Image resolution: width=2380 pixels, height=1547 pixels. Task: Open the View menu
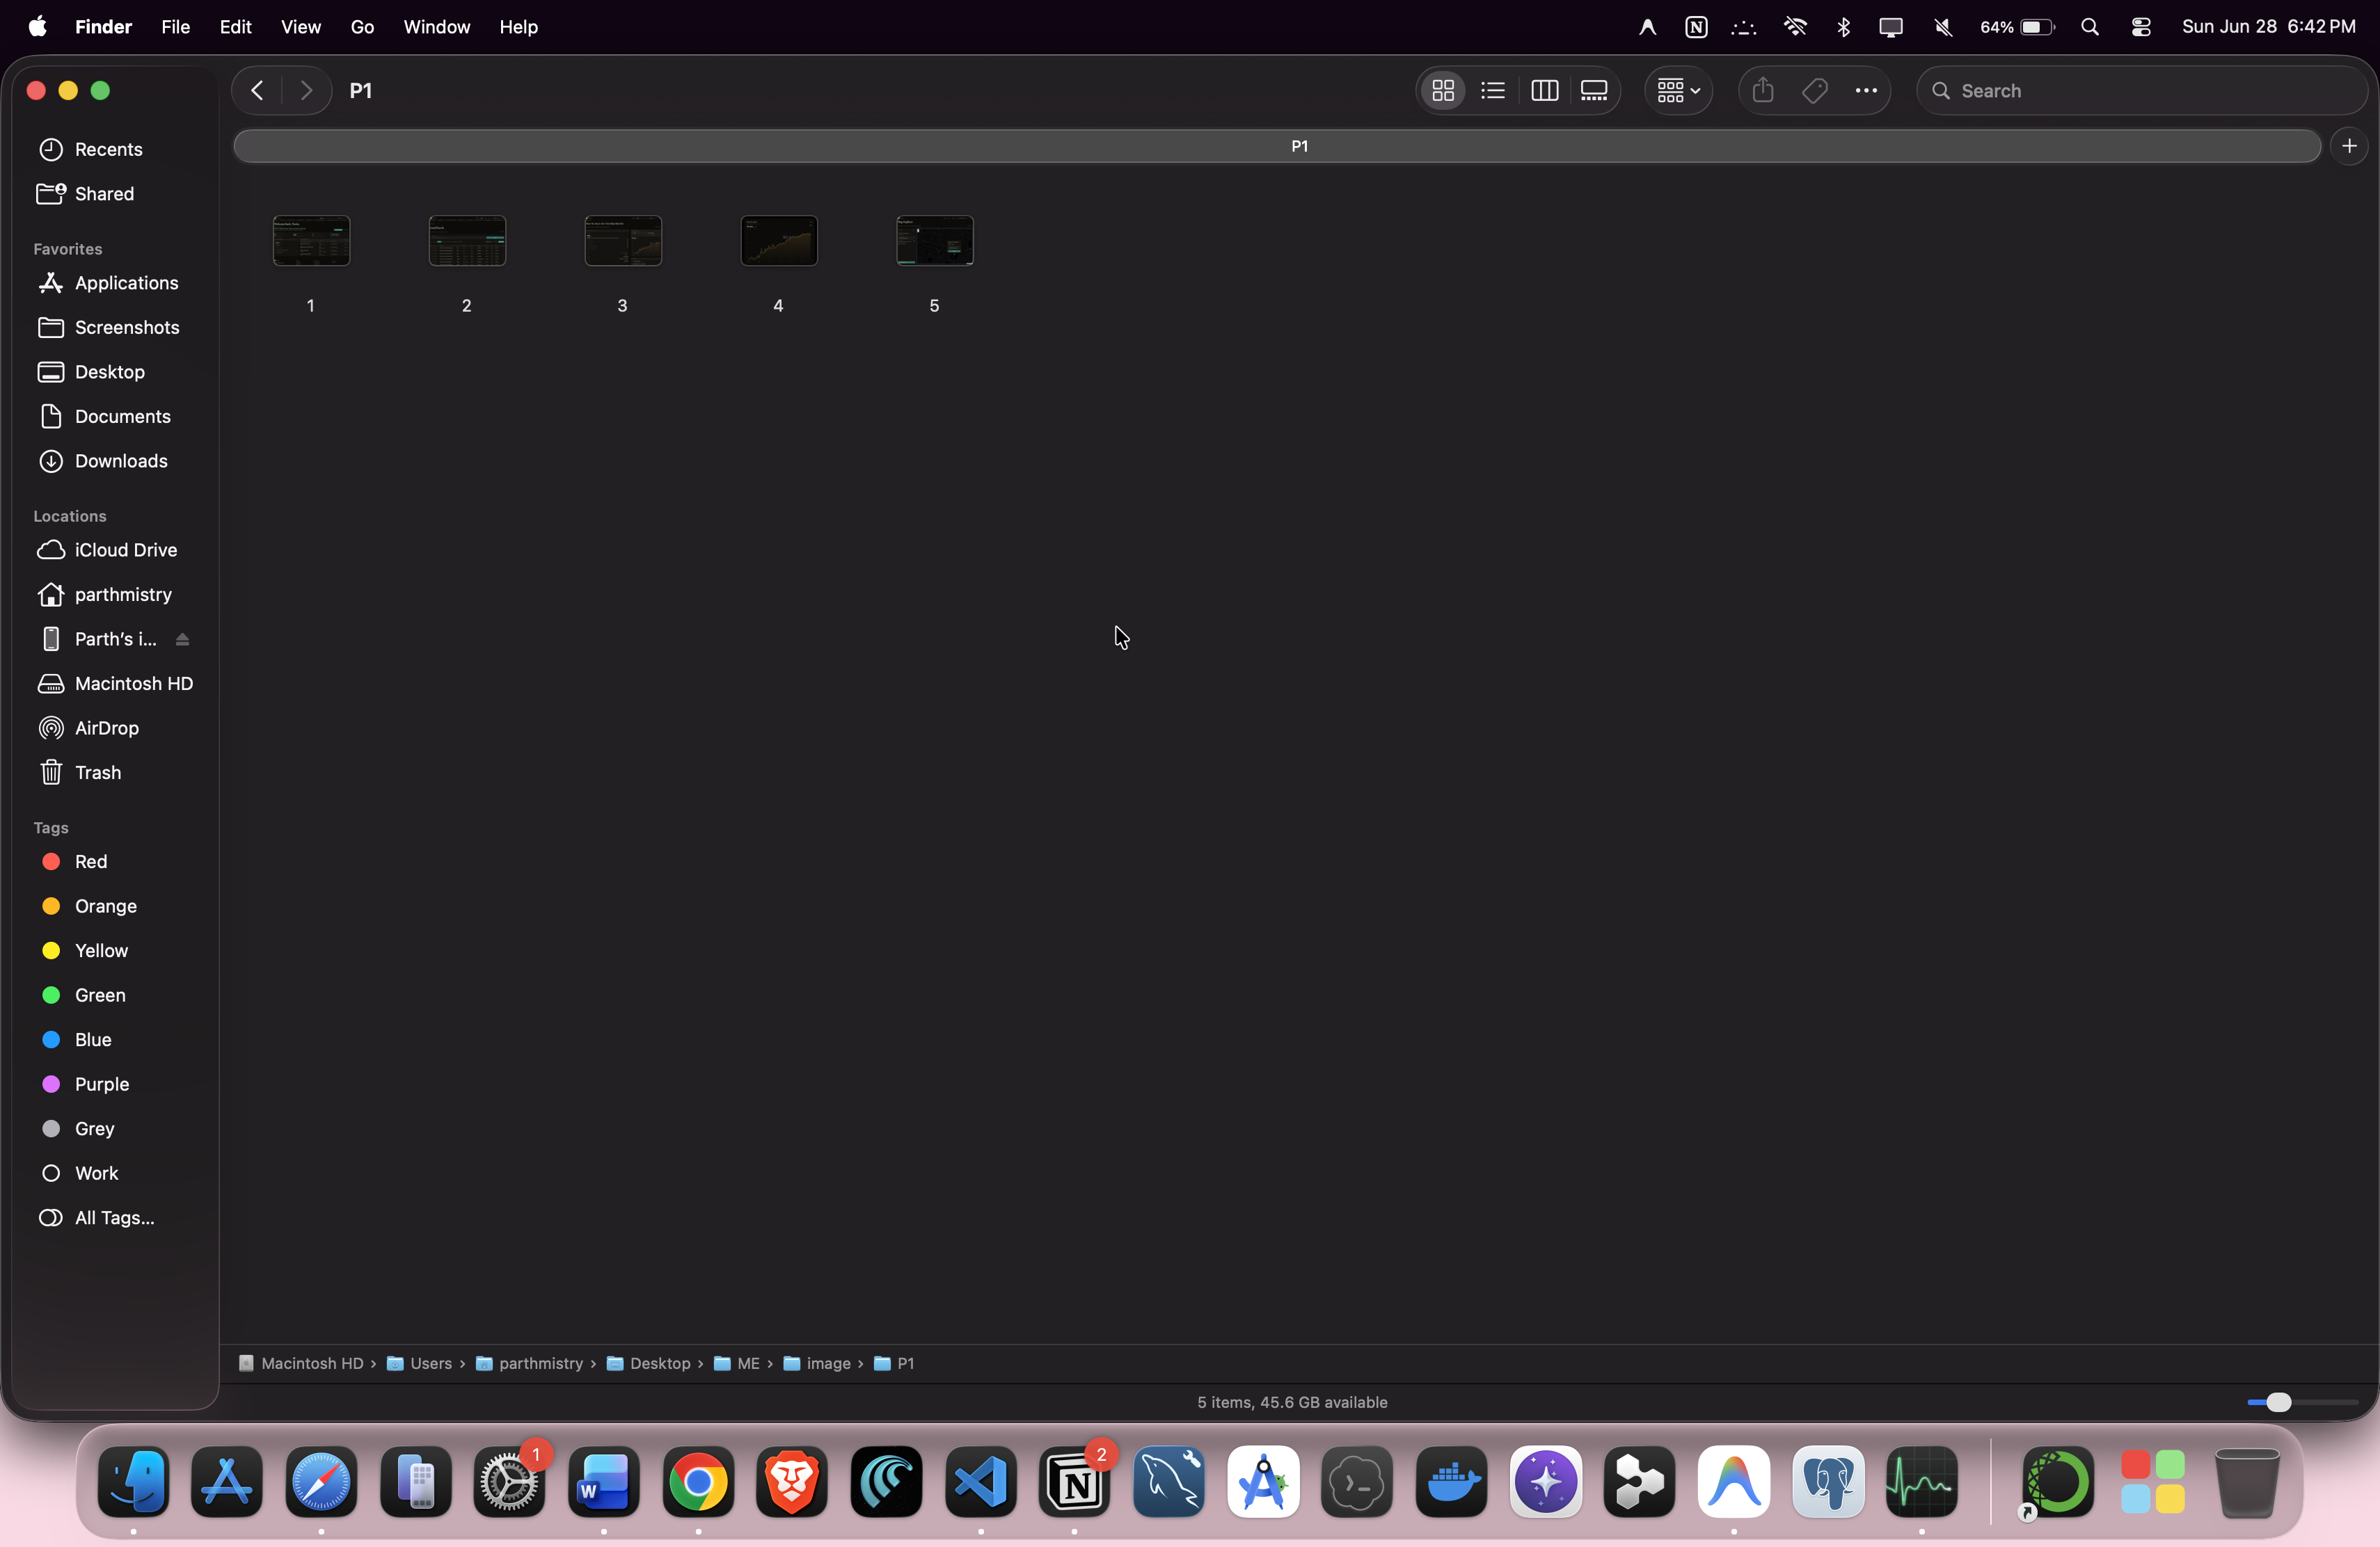pyautogui.click(x=300, y=27)
